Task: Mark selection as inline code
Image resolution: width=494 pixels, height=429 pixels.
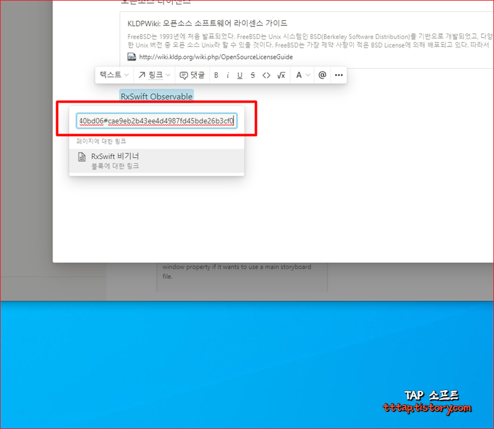Action: pyautogui.click(x=266, y=75)
